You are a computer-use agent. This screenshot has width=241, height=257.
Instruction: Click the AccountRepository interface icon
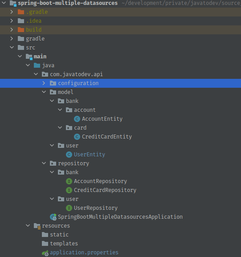click(x=69, y=181)
